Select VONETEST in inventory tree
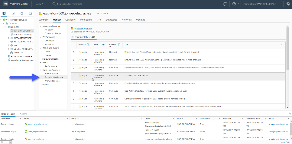Image resolution: width=292 pixels, height=144 pixels. point(19,53)
